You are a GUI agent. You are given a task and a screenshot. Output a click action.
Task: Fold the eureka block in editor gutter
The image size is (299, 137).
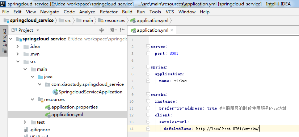coord(148,94)
